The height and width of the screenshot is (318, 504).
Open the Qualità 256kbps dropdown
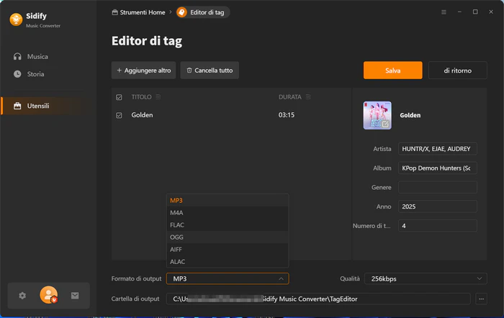(426, 278)
